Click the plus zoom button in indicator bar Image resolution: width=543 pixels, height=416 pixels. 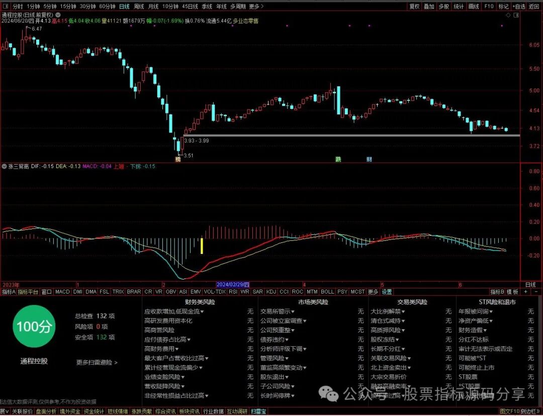pos(526,292)
